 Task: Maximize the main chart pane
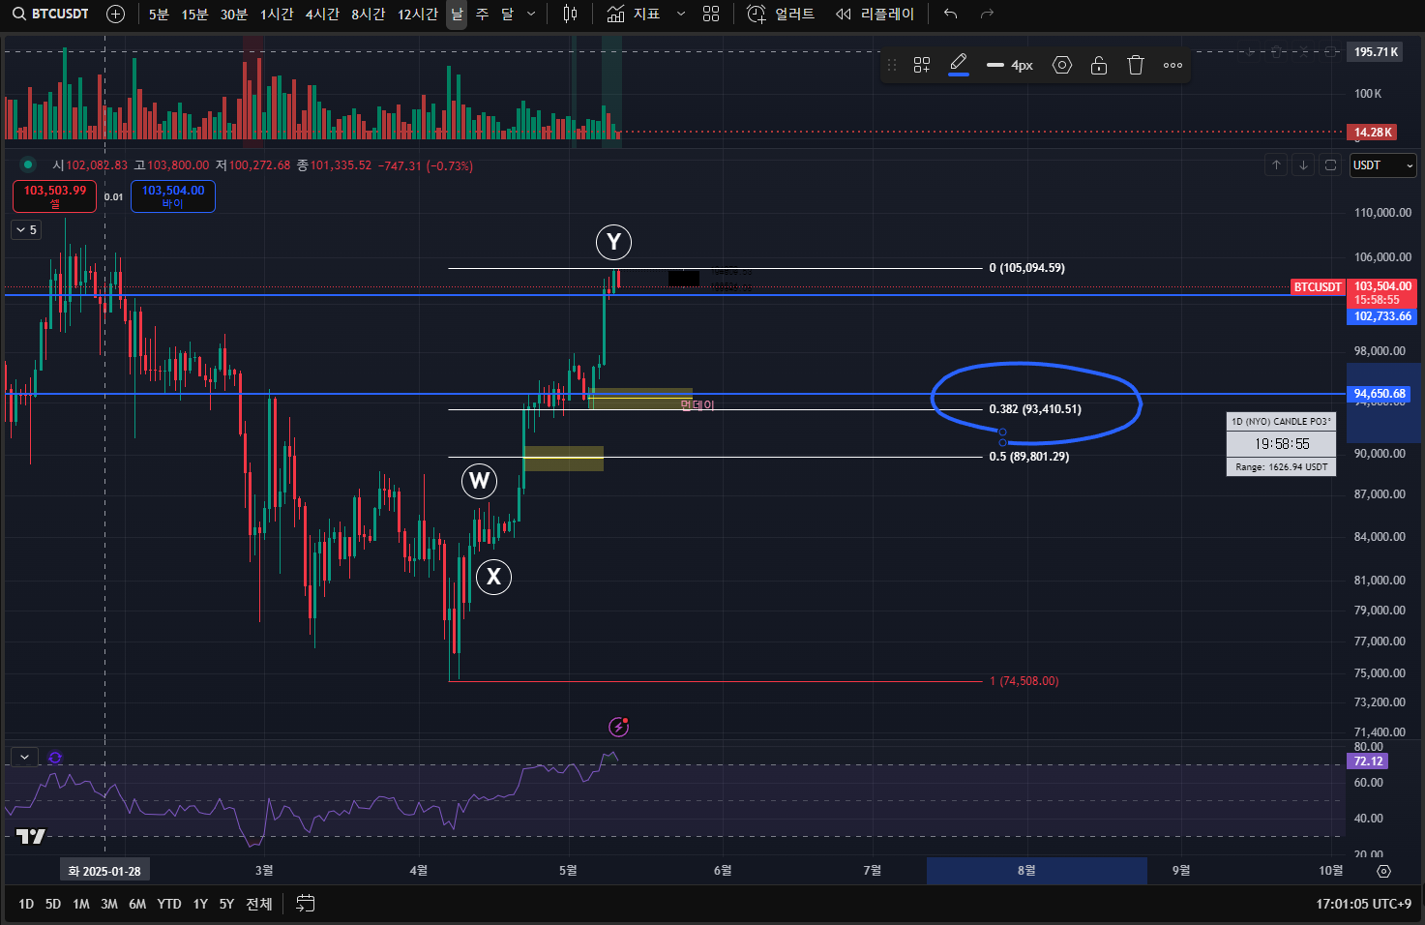1330,165
